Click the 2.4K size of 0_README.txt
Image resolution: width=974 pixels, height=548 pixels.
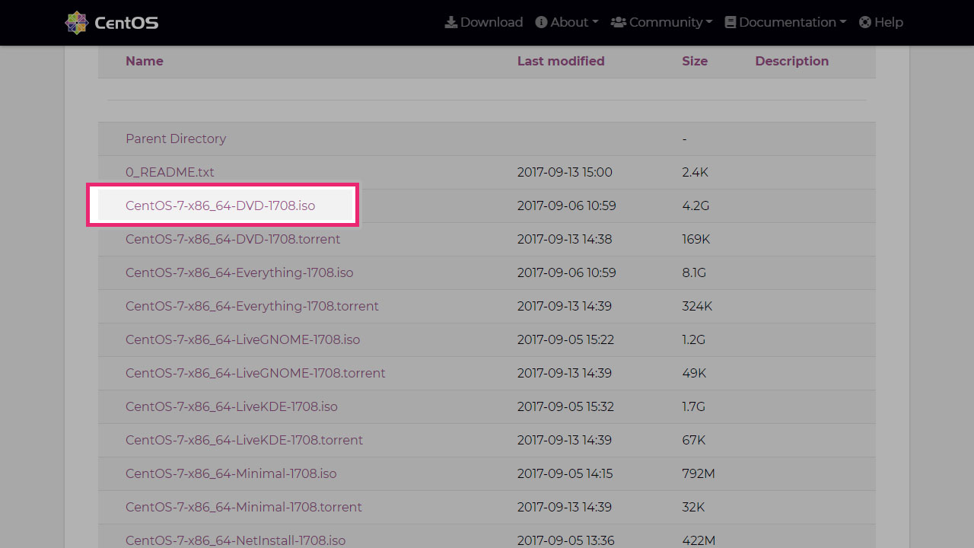[x=695, y=172]
